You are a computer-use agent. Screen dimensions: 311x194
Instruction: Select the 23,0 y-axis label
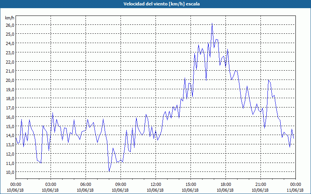9,52
